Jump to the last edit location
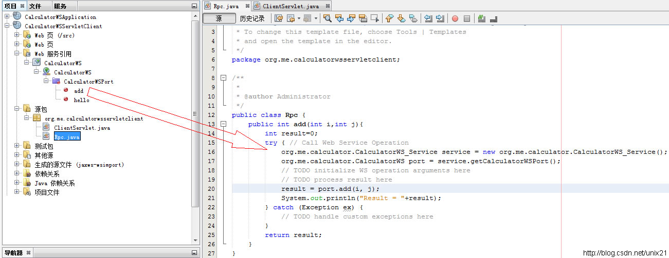The width and height of the screenshot is (669, 258). coord(279,18)
